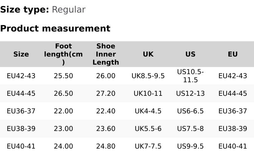Viewport: 254px width, 155px height.
Task: Click the Size column header
Action: click(x=21, y=54)
